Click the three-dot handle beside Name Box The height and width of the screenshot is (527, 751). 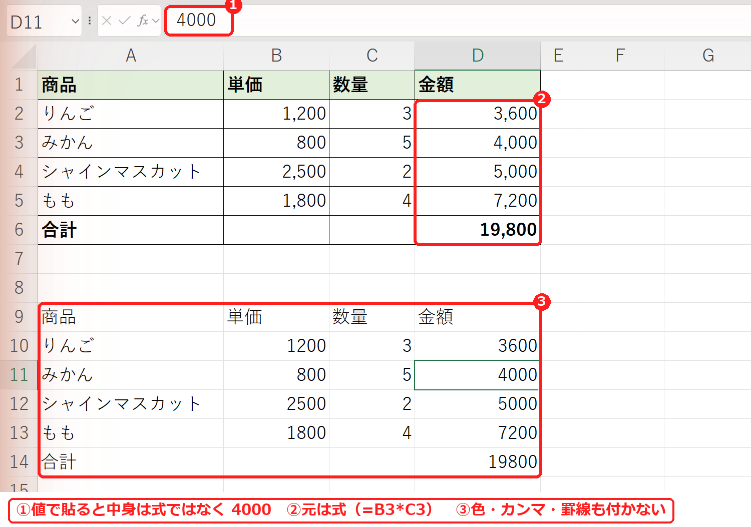pyautogui.click(x=90, y=21)
